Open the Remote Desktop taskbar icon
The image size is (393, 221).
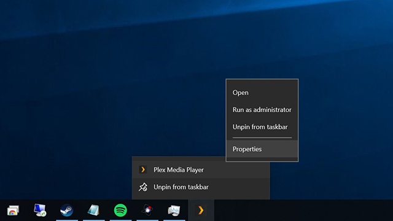click(40, 210)
